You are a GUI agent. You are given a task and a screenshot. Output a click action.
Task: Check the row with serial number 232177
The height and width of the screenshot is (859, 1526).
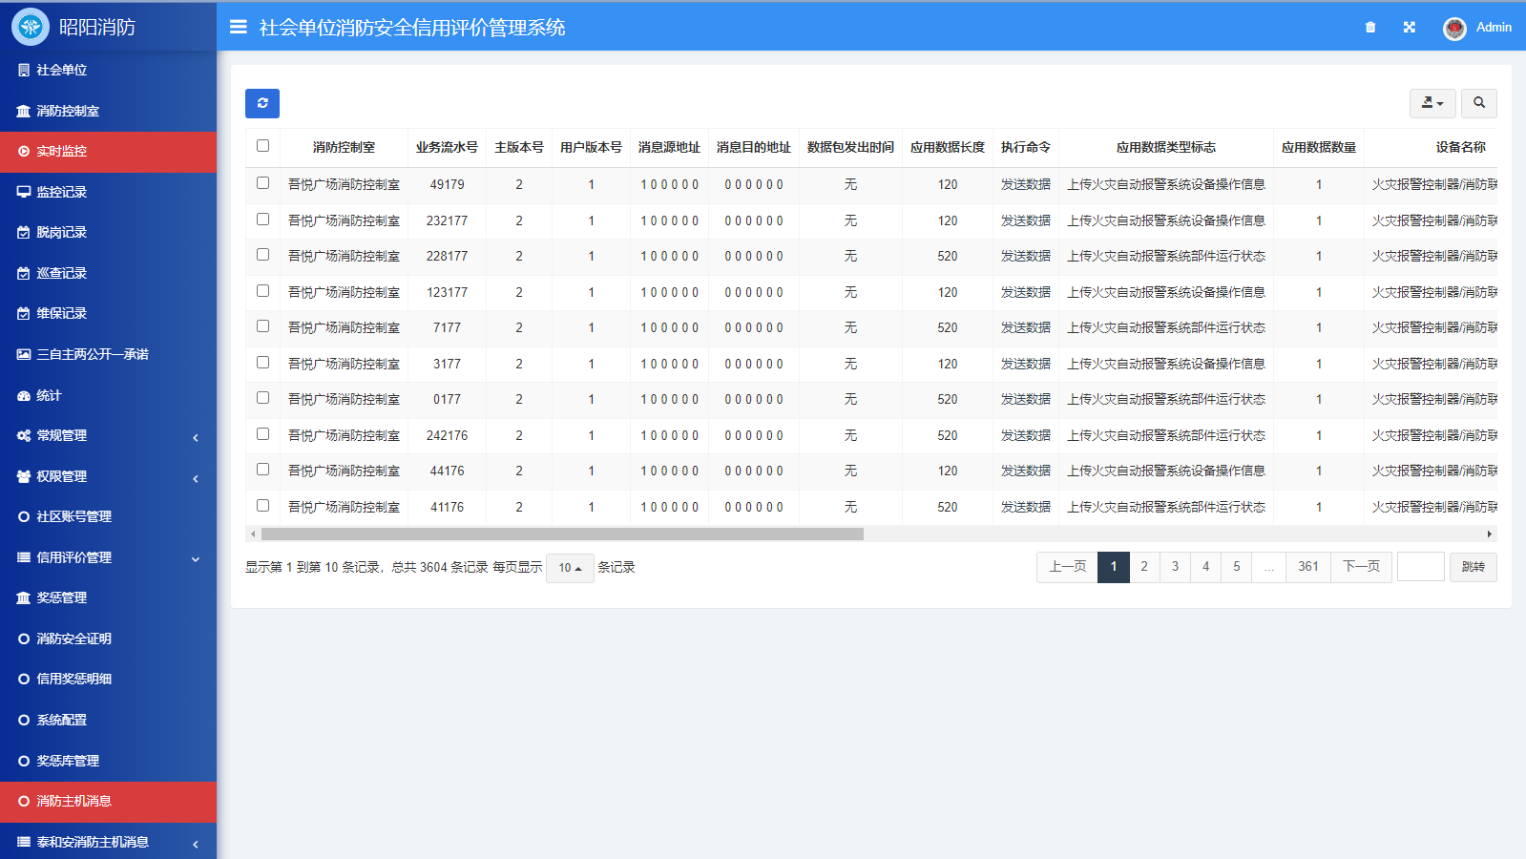262,219
